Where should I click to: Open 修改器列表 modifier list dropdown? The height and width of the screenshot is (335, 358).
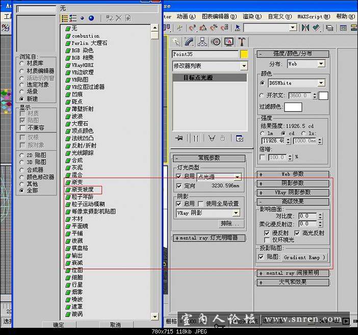(210, 66)
